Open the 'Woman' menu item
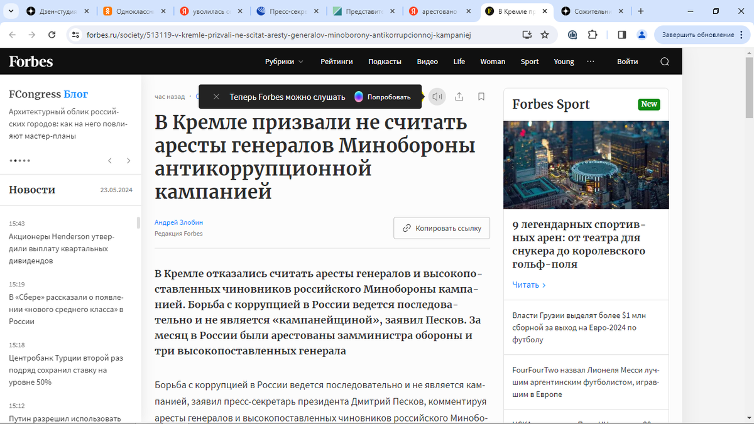Viewport: 754px width, 424px height. coord(493,62)
